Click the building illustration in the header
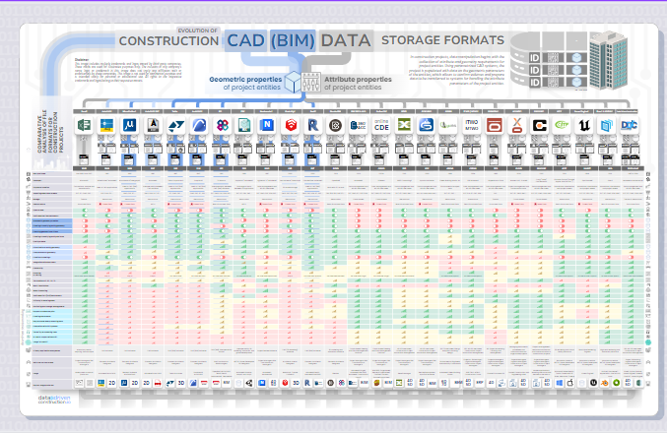The width and height of the screenshot is (667, 433). (x=608, y=60)
